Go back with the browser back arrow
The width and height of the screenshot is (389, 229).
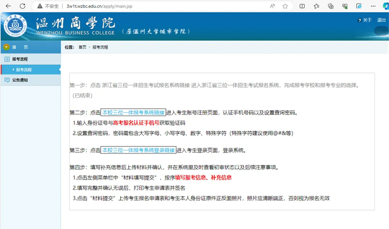pyautogui.click(x=8, y=6)
